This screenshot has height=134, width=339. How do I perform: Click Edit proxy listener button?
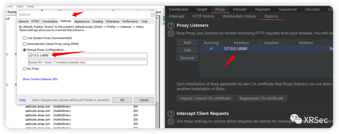(187, 50)
